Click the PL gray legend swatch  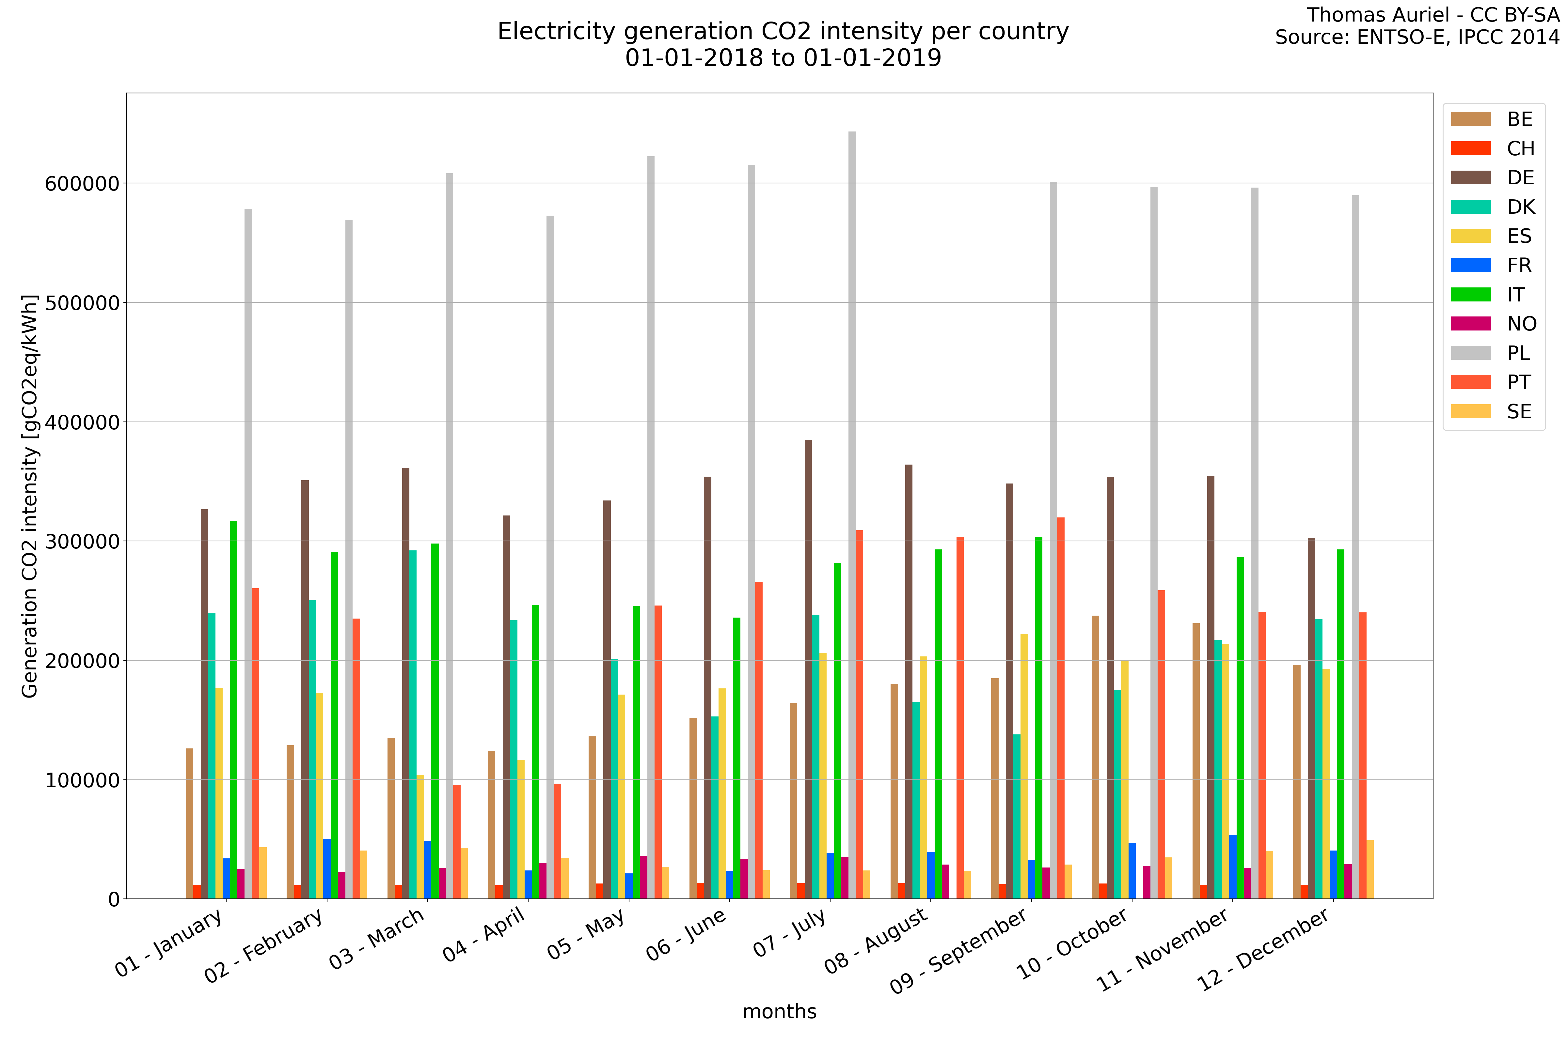click(1470, 354)
